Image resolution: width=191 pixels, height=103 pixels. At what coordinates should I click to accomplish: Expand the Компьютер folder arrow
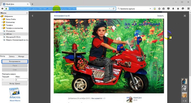[2, 22]
